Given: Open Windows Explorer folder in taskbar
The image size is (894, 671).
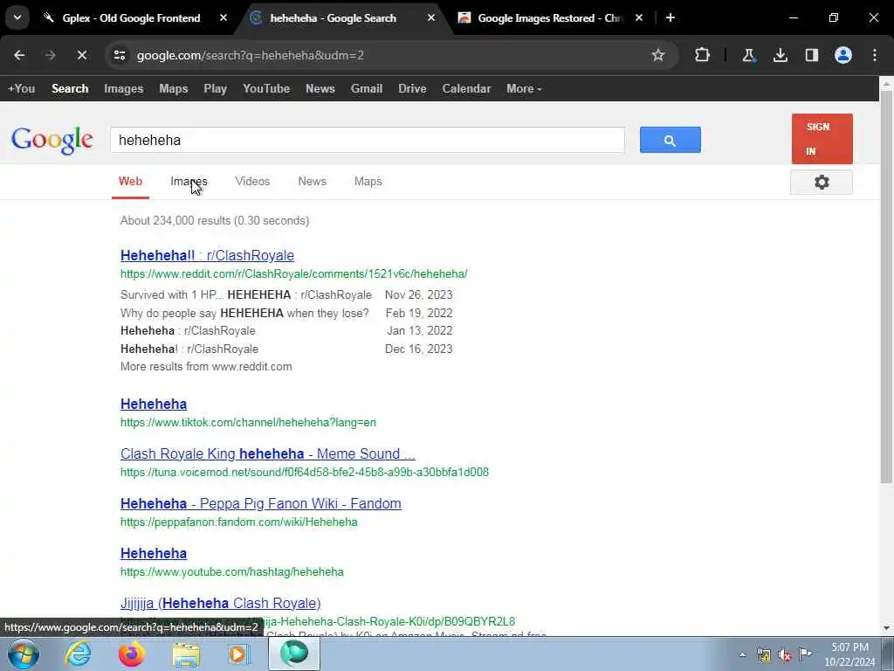Looking at the screenshot, I should click(x=186, y=654).
